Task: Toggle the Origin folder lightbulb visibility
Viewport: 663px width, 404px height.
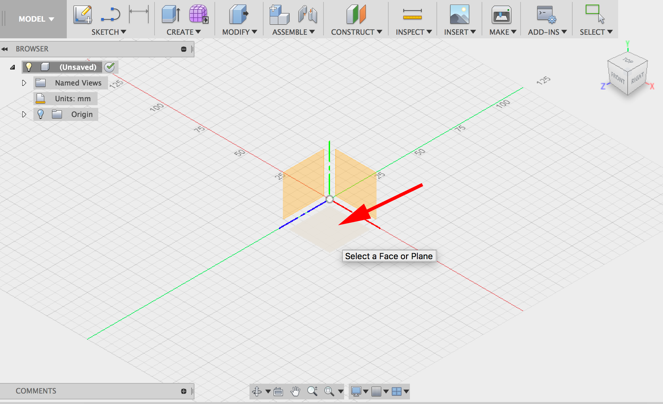Action: (x=41, y=114)
